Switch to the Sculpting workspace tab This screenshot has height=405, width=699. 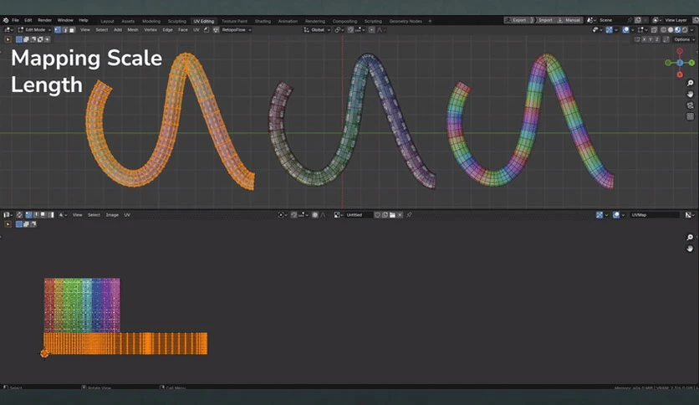tap(177, 22)
